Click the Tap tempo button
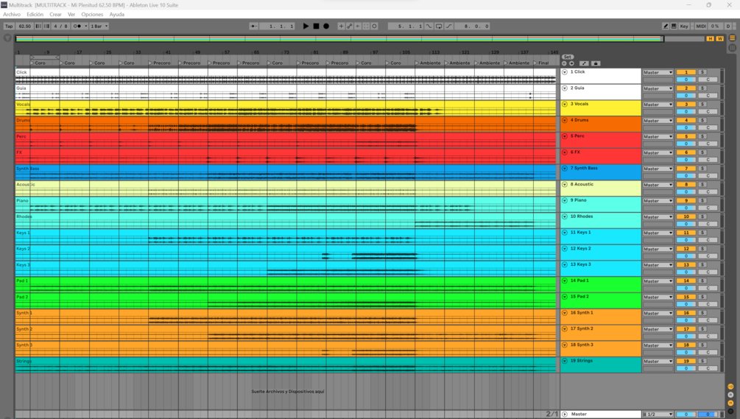 coord(9,27)
